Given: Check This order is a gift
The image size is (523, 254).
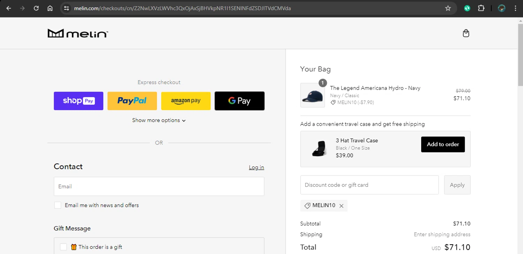Looking at the screenshot, I should coord(63,247).
